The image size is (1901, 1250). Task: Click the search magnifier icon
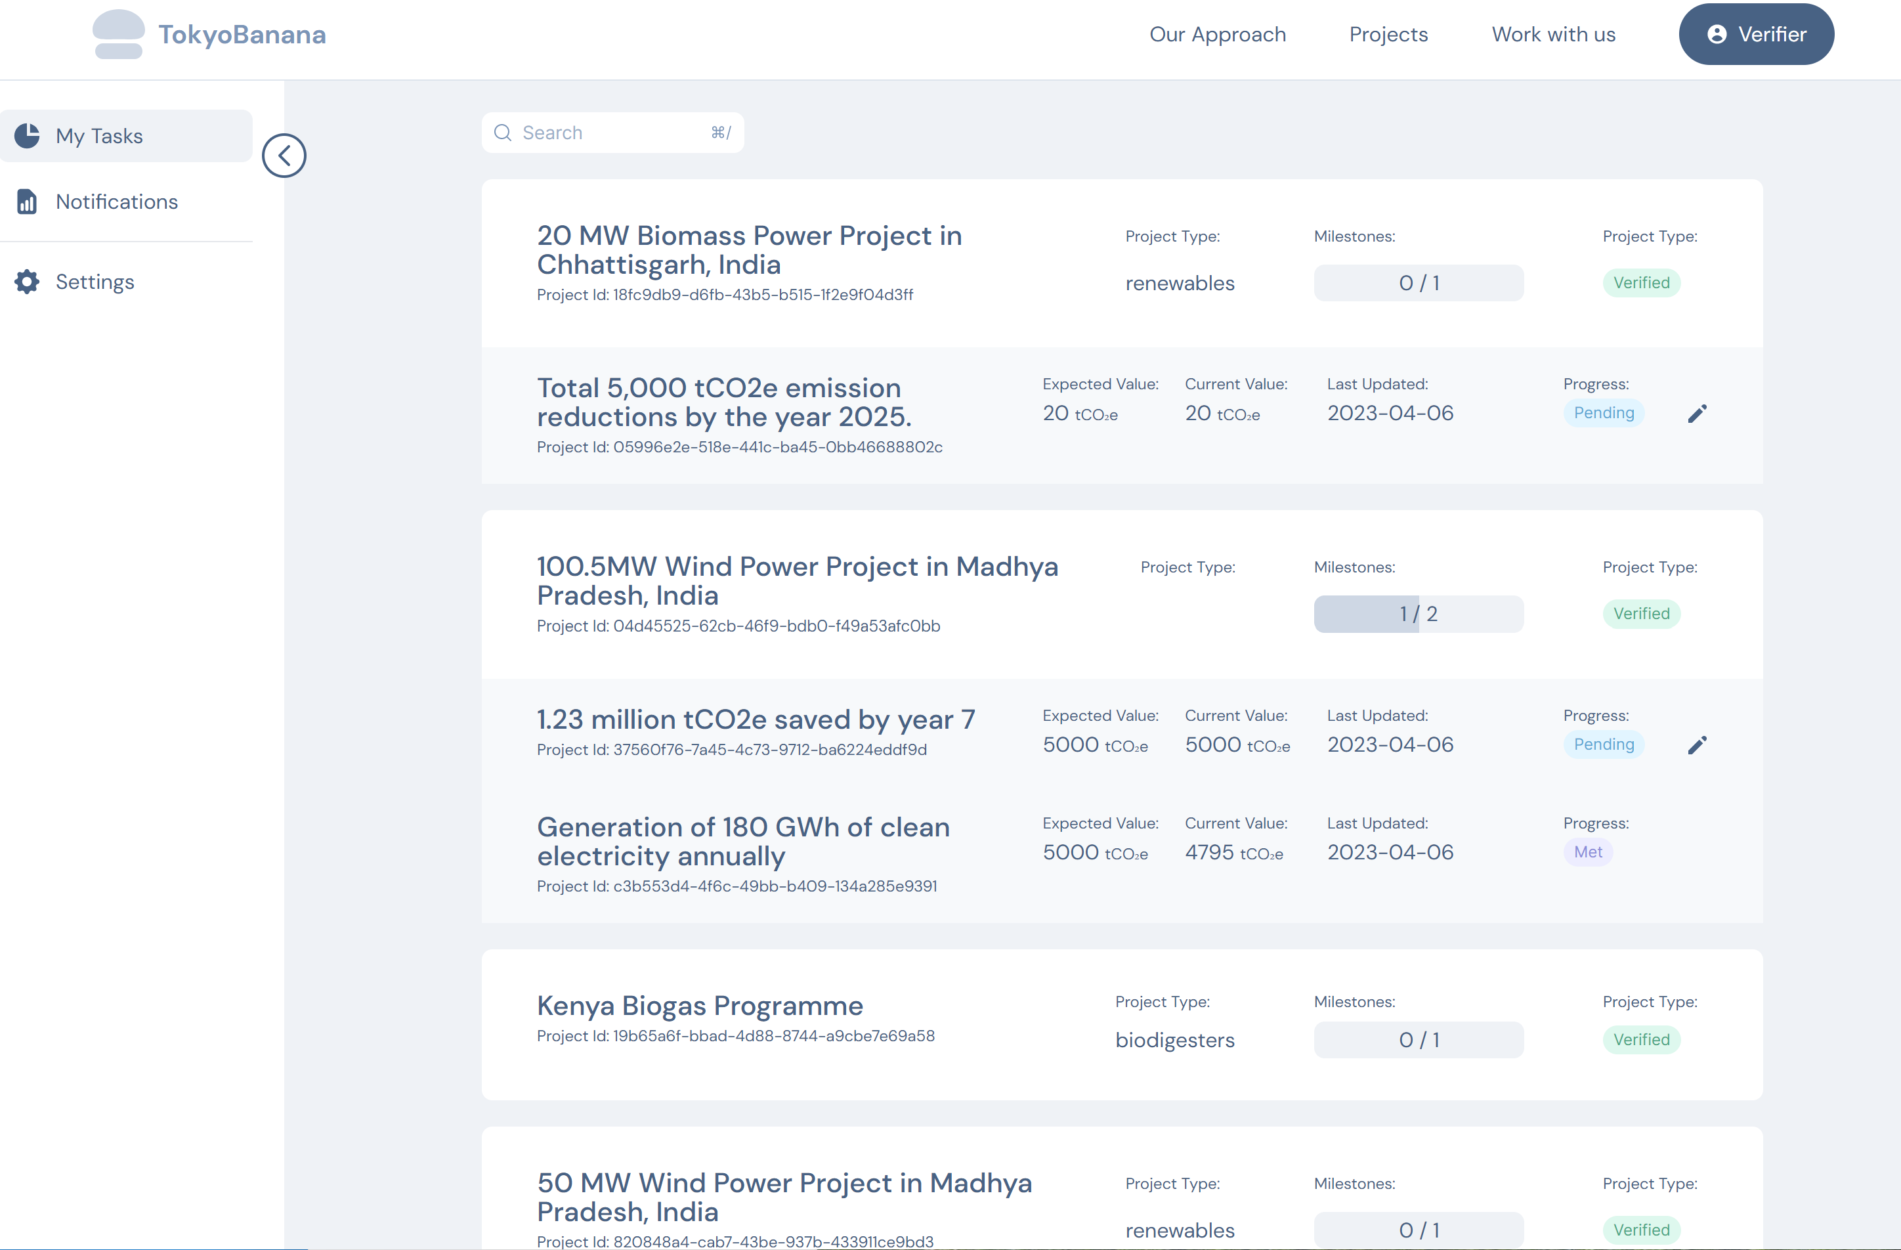502,133
